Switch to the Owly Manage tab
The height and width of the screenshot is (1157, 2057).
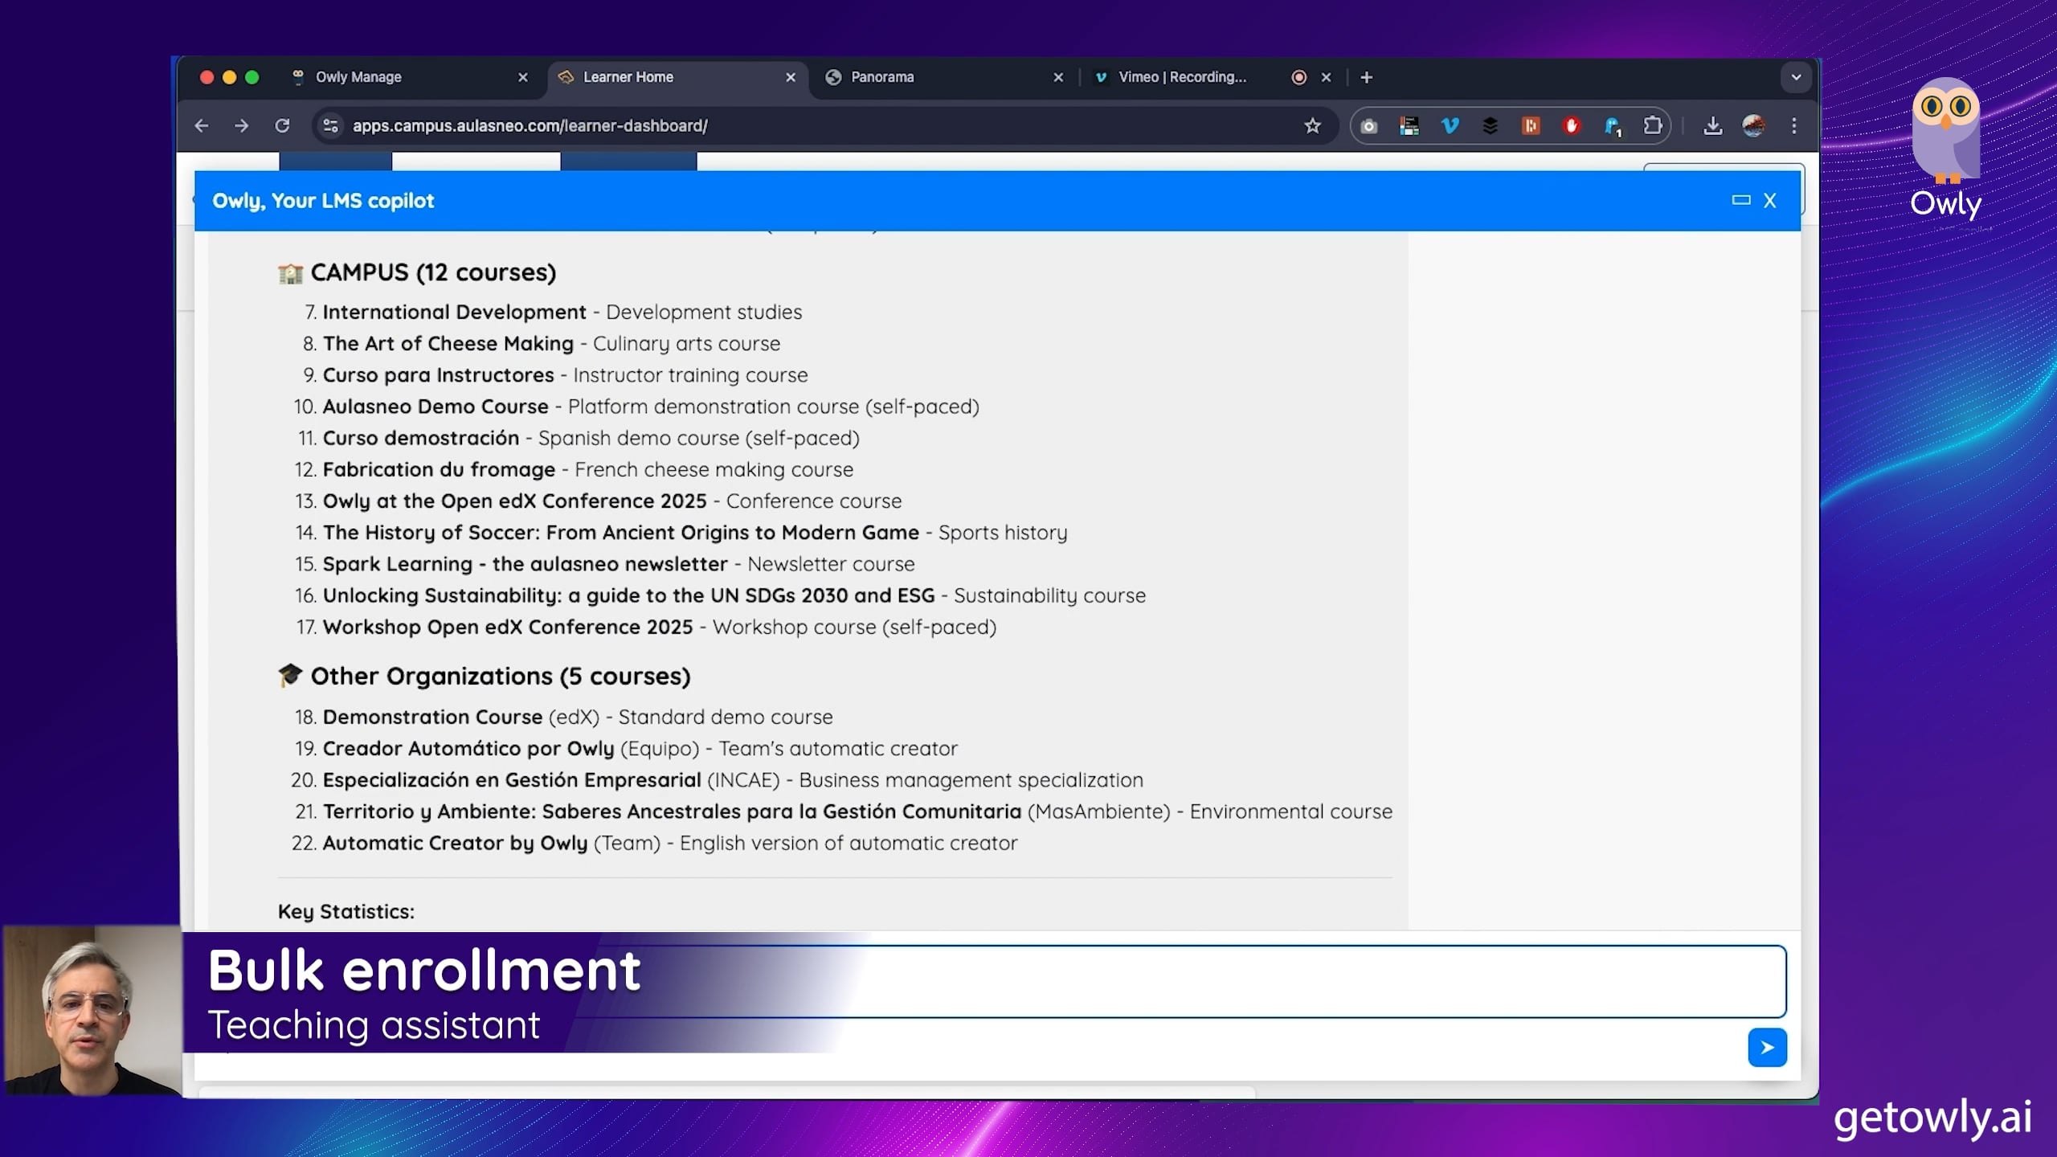[x=358, y=77]
